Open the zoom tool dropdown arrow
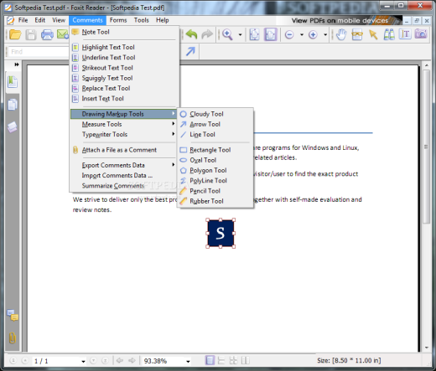The height and width of the screenshot is (371, 436). [x=240, y=35]
